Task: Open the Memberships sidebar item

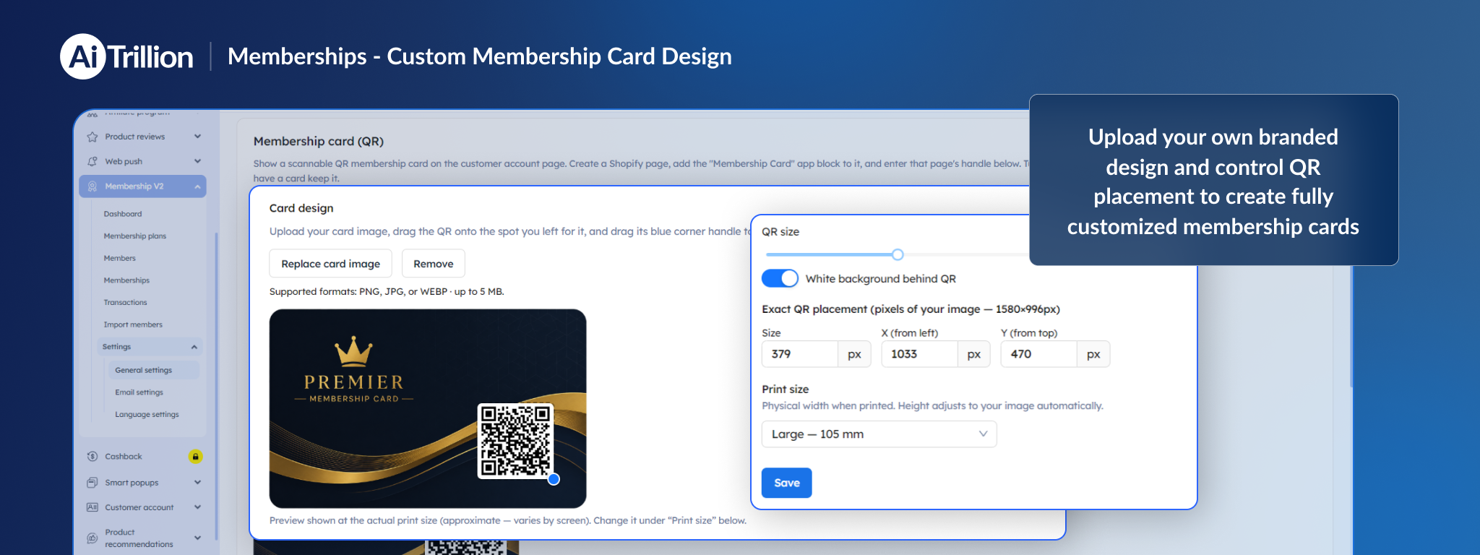Action: click(x=126, y=280)
